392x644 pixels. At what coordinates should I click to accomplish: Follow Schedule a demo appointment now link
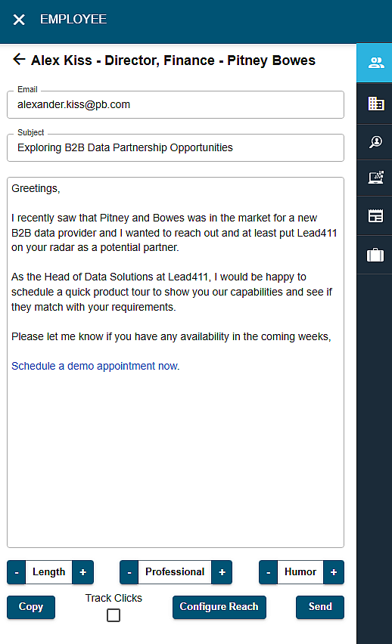(x=95, y=366)
